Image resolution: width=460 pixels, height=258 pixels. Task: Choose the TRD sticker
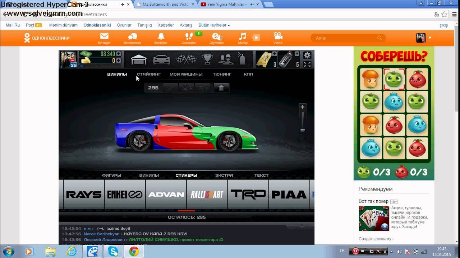248,195
